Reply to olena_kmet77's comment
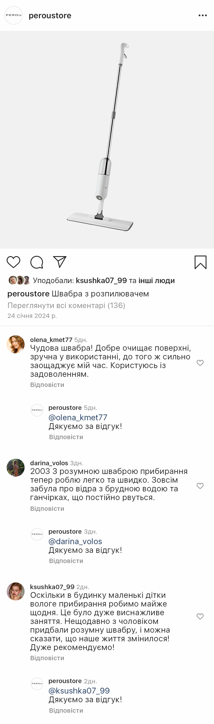 [47, 385]
